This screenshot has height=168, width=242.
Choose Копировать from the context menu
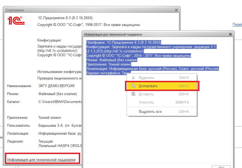point(162,86)
